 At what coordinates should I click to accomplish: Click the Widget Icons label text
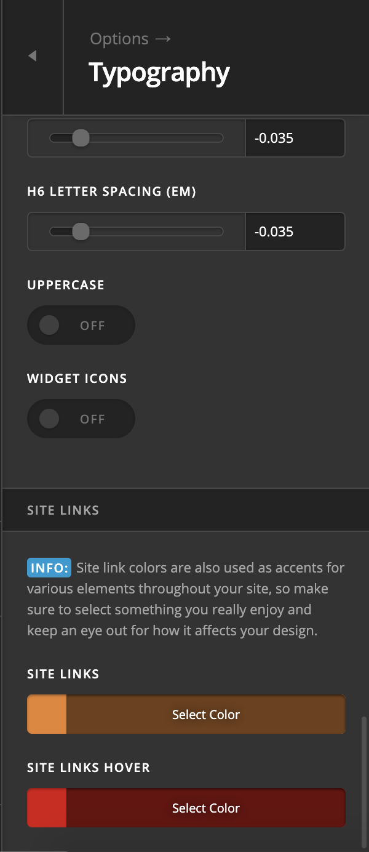[x=77, y=379]
